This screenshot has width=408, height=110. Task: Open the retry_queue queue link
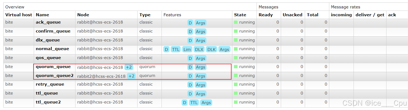tap(50, 84)
